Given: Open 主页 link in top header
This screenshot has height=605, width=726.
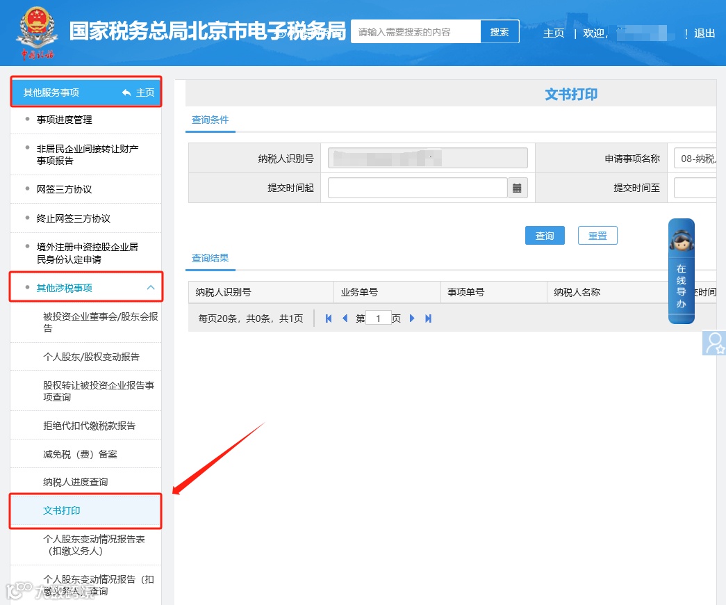Looking at the screenshot, I should [x=554, y=33].
